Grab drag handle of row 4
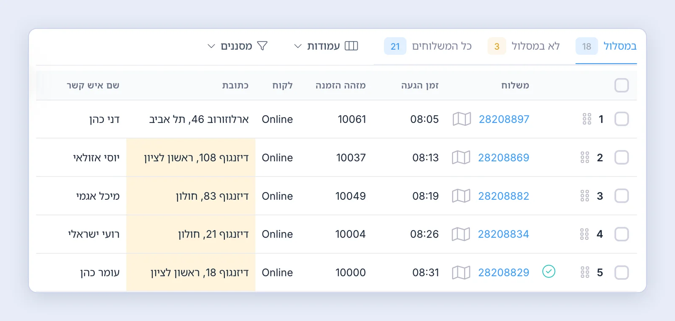 [584, 234]
